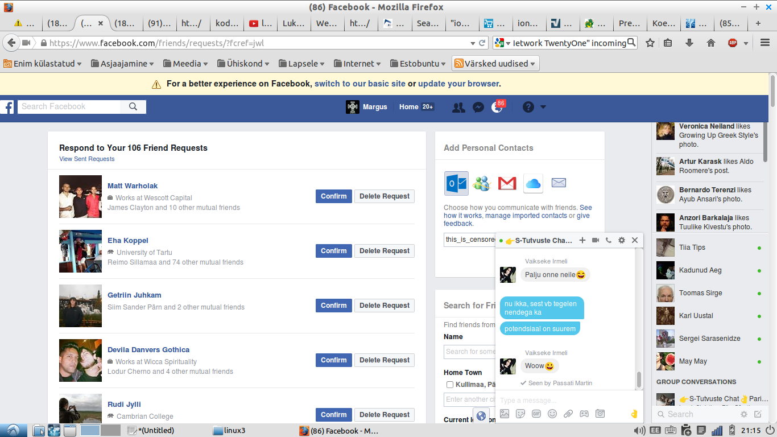Click the Firefox bookmark star icon
The width and height of the screenshot is (777, 437).
pyautogui.click(x=650, y=43)
